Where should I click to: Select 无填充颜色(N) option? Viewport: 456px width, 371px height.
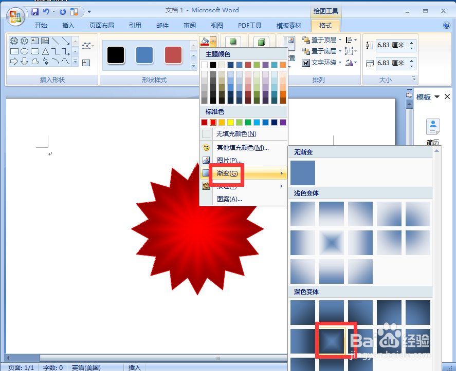pyautogui.click(x=244, y=134)
